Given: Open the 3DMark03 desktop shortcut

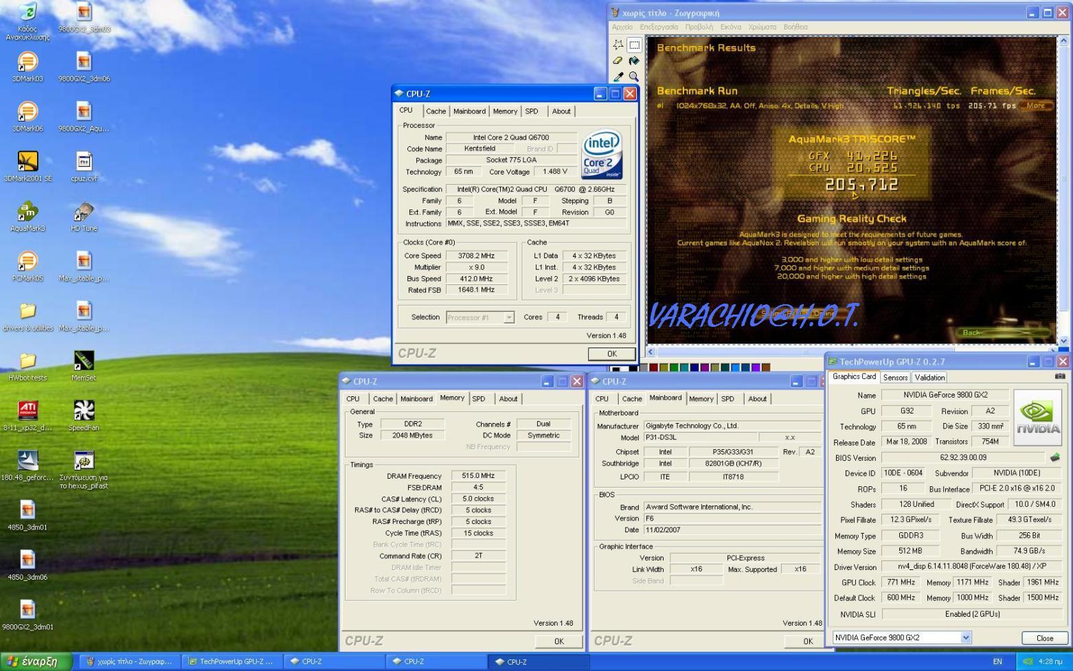Looking at the screenshot, I should tap(27, 67).
